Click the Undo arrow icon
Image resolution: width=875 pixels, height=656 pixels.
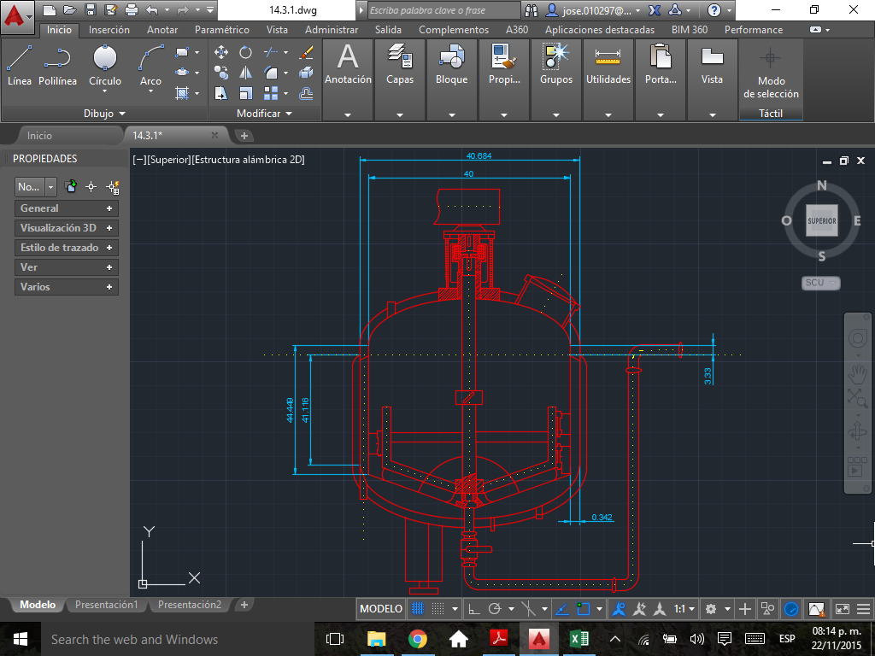(x=151, y=10)
